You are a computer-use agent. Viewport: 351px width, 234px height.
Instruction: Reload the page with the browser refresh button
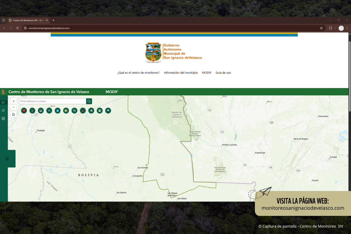point(17,28)
